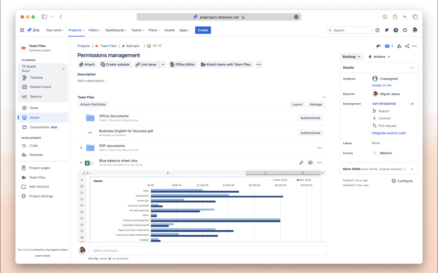Open the notifications compass icon
438x273 pixels.
coord(377,30)
